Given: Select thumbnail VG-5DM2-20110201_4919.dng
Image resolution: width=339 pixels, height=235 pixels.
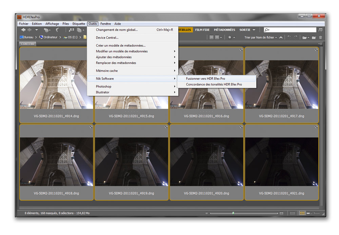Looking at the screenshot, I should 132,162.
